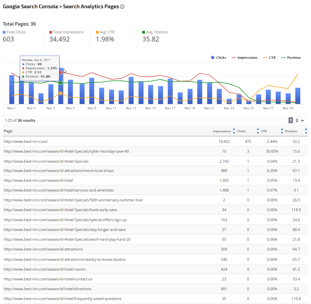Click the last clicks bar after Nov 29
Image resolution: width=311 pixels, height=304 pixels.
297,96
